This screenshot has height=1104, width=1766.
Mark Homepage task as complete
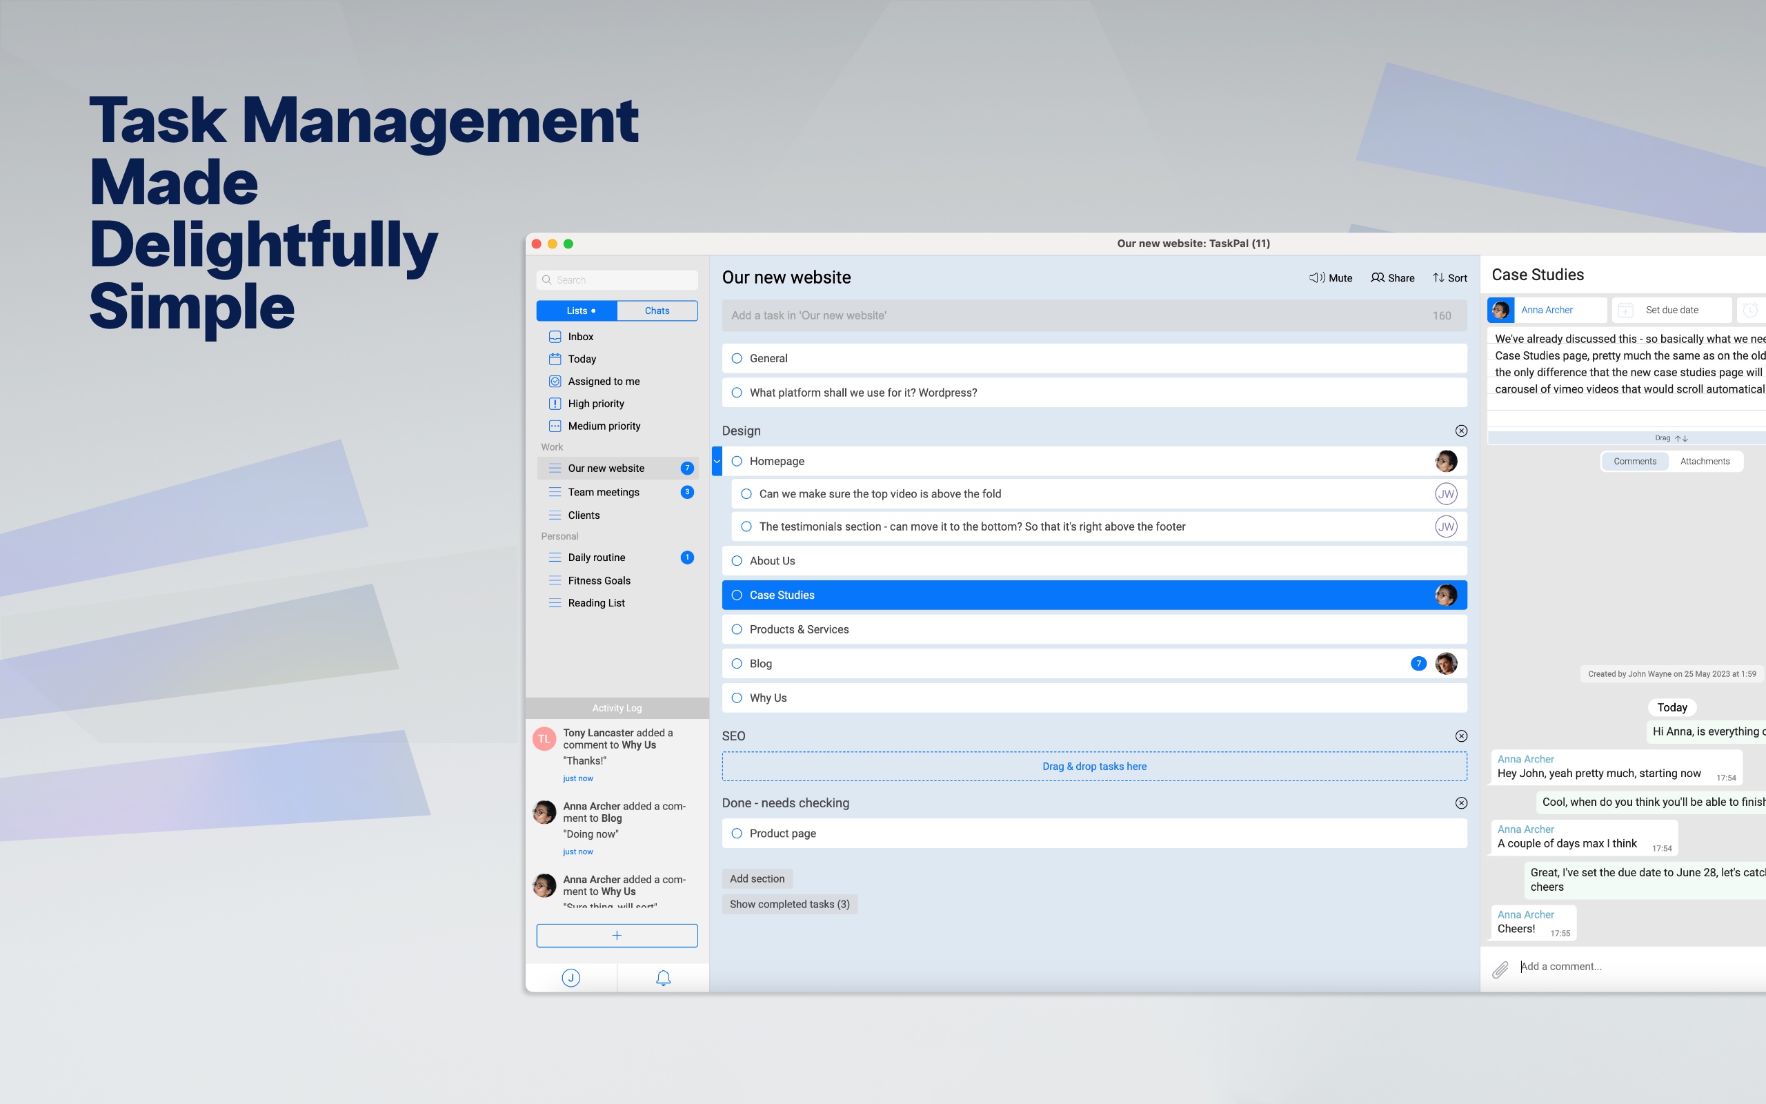coord(736,462)
